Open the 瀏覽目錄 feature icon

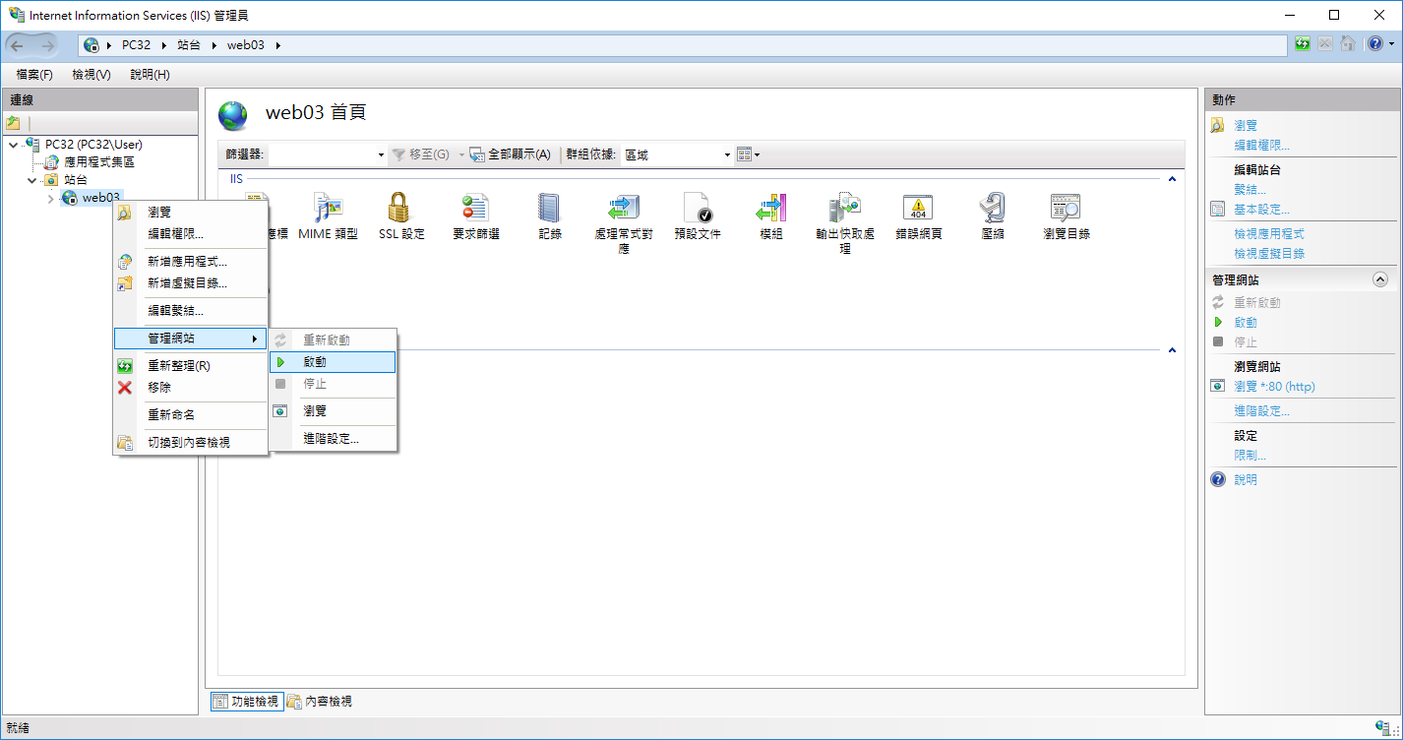click(x=1066, y=209)
